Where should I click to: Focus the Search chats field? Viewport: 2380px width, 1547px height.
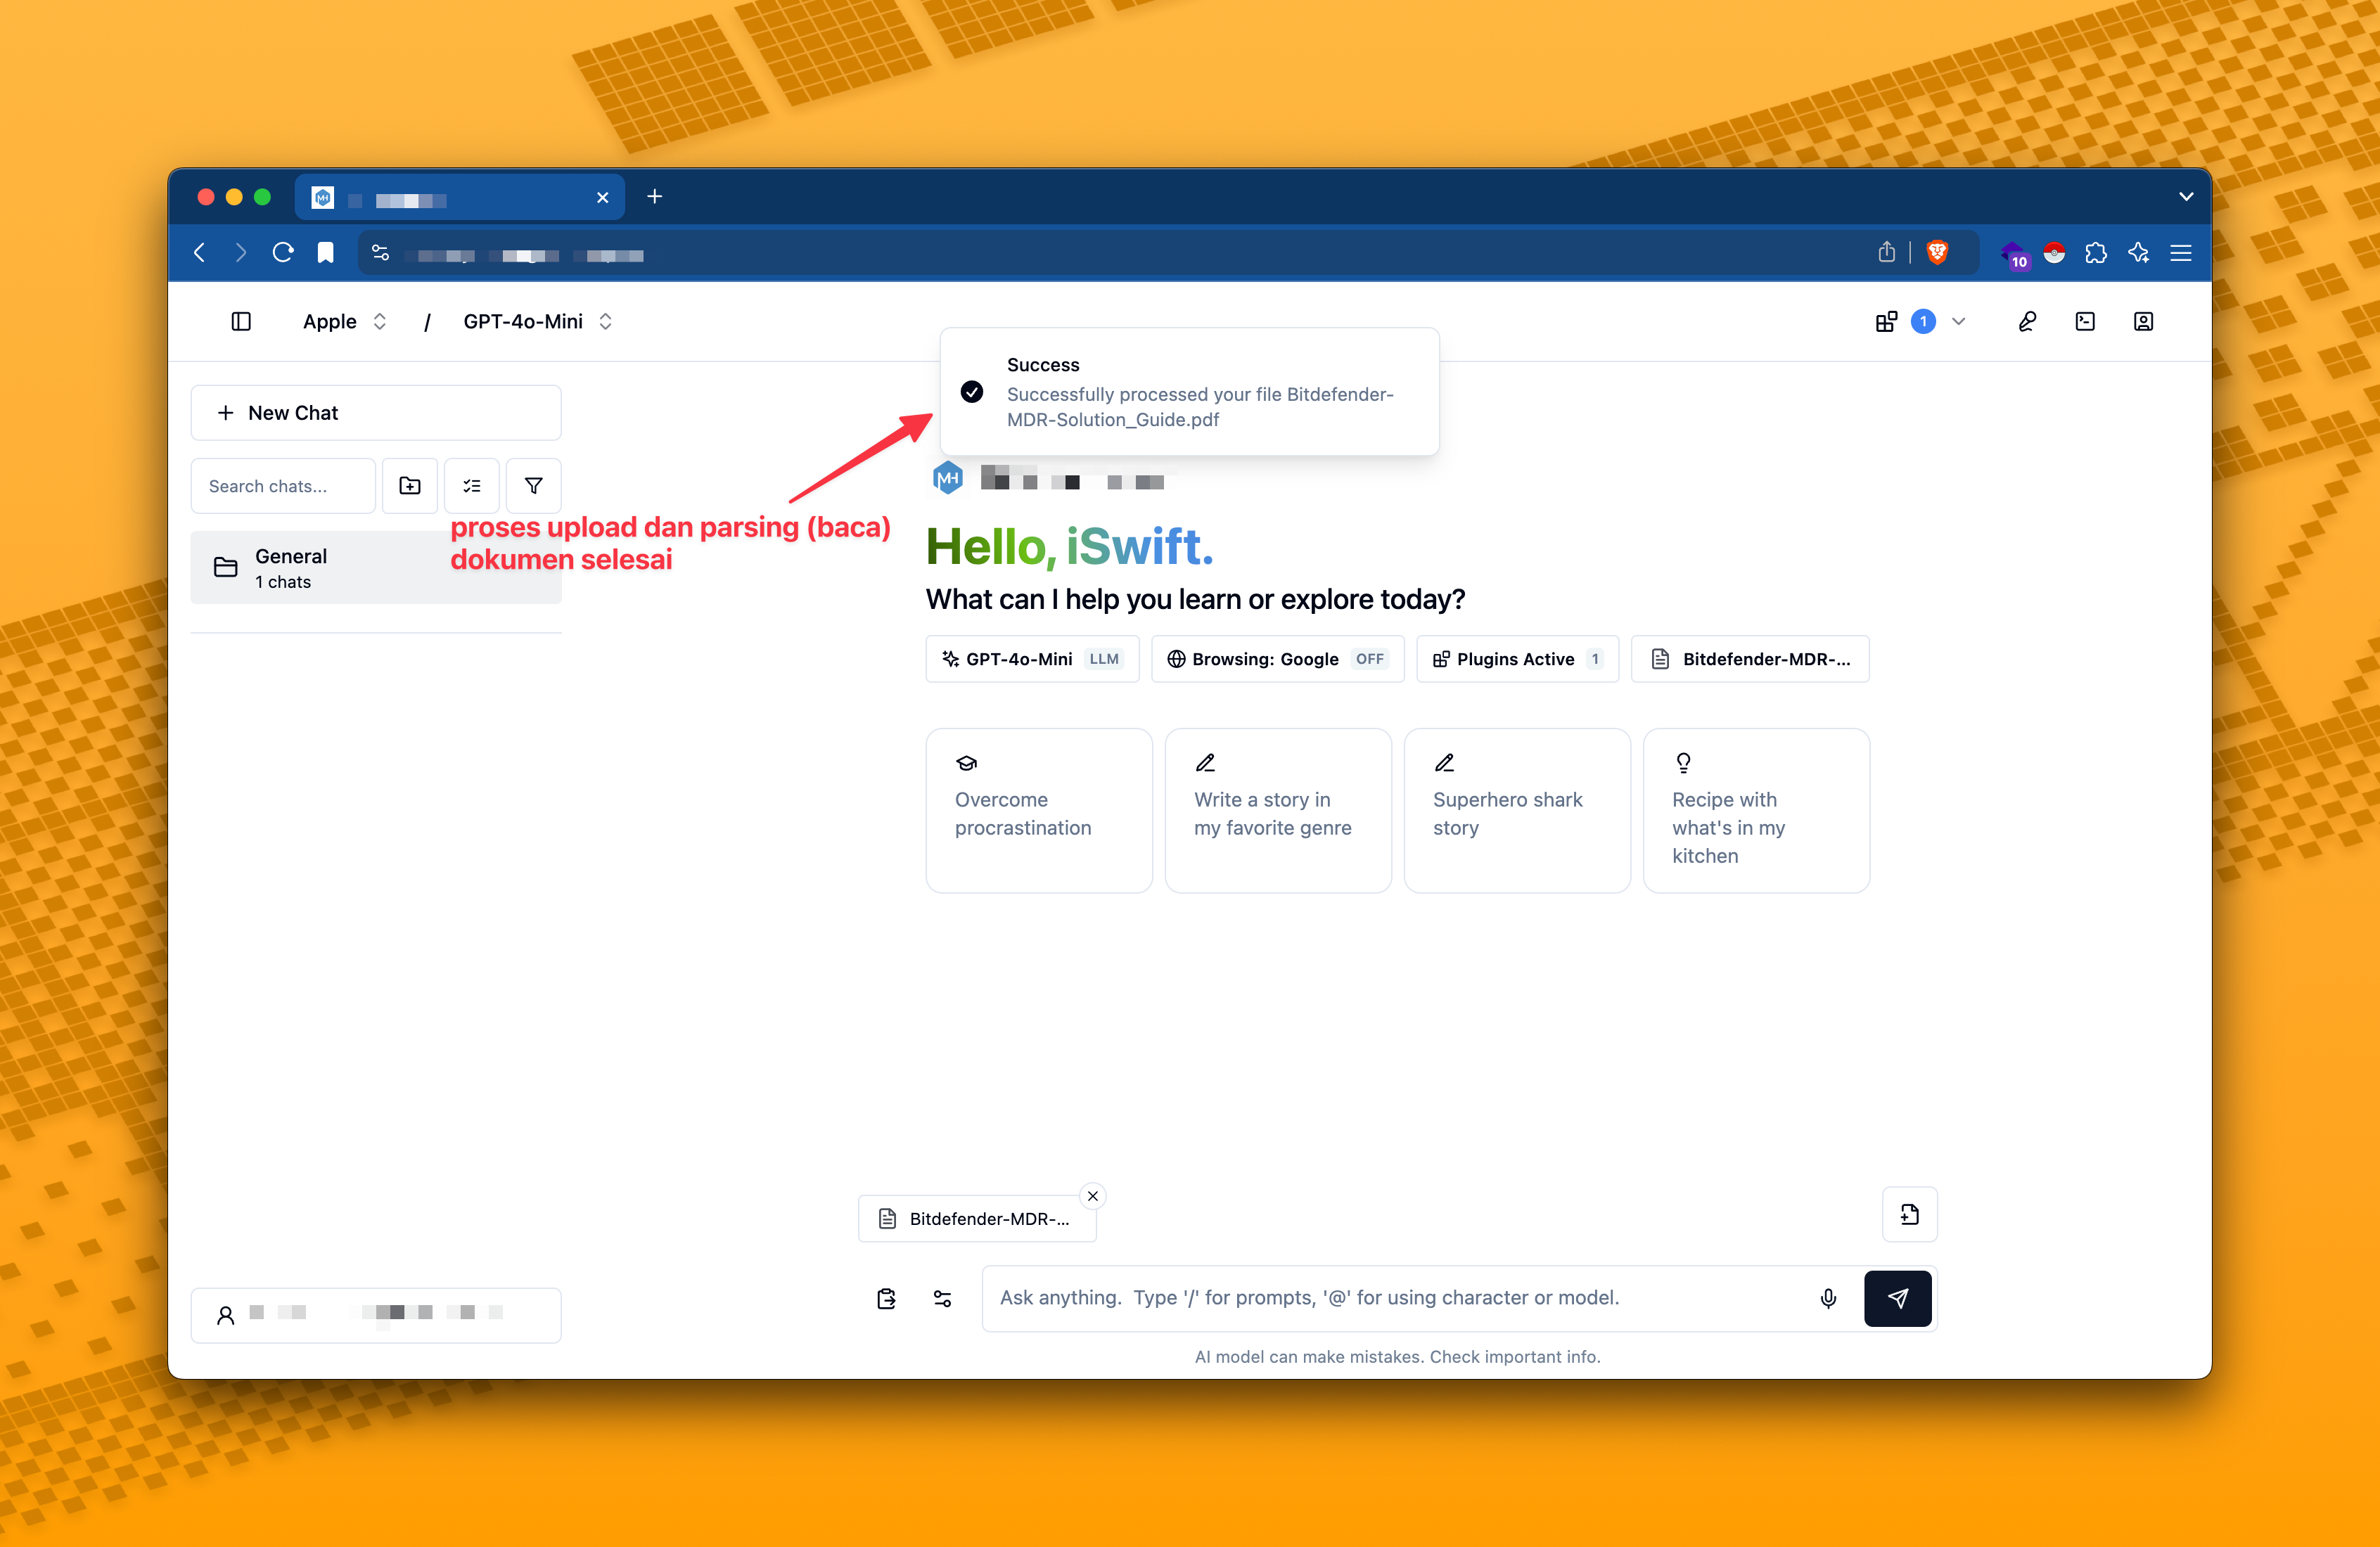coord(283,486)
